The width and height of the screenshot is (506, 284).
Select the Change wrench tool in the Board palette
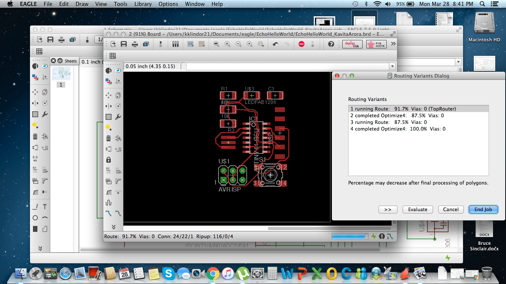(x=118, y=117)
